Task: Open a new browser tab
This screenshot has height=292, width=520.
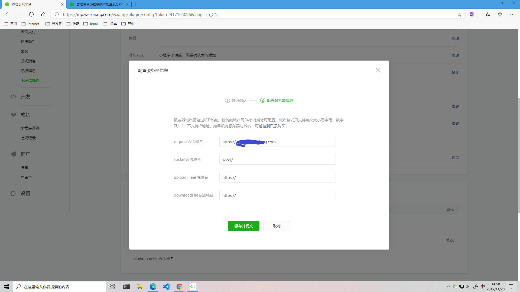Action: pyautogui.click(x=135, y=4)
